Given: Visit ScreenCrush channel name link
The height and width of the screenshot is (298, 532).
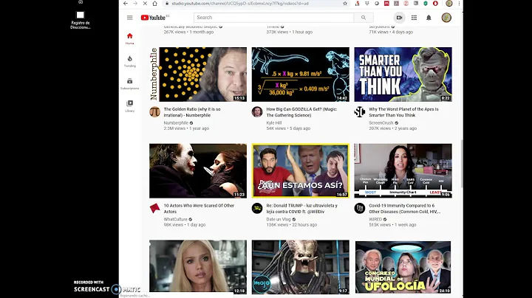Looking at the screenshot, I should click(x=381, y=123).
